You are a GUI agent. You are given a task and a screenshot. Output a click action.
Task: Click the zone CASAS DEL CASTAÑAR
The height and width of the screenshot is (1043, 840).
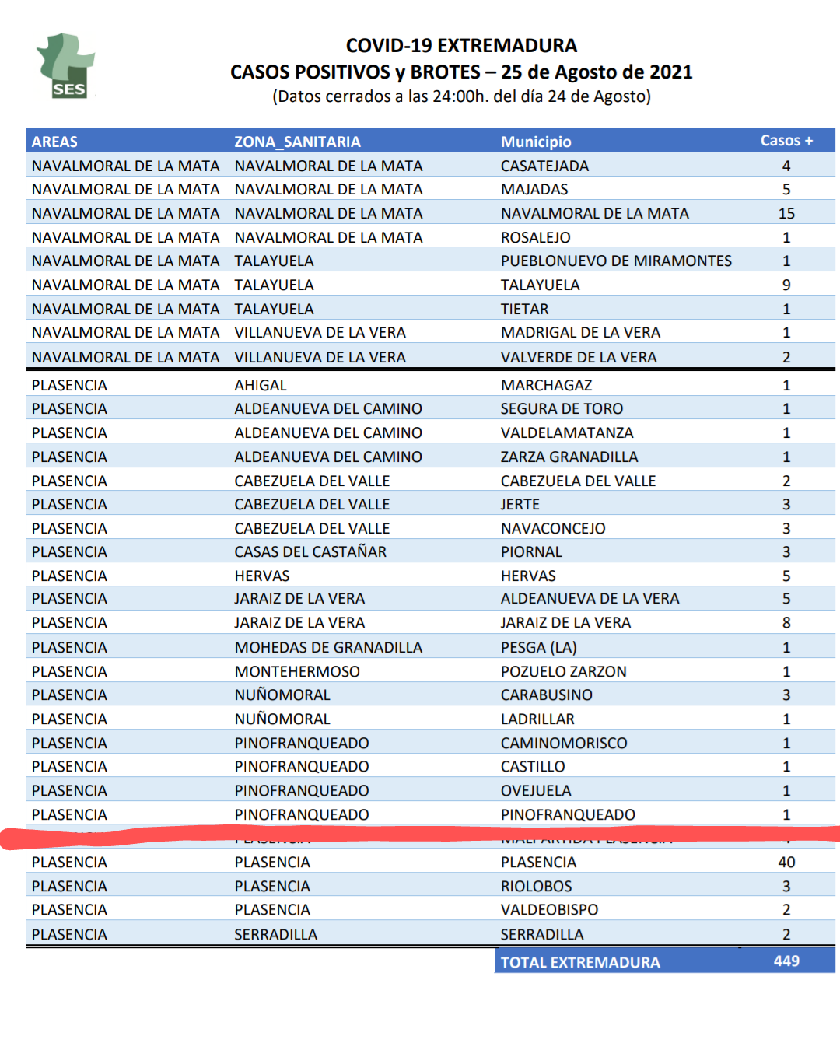[x=310, y=551]
